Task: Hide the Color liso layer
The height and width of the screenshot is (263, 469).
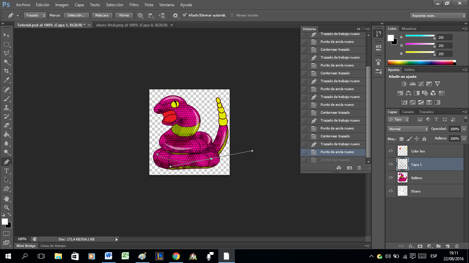Action: coord(390,151)
